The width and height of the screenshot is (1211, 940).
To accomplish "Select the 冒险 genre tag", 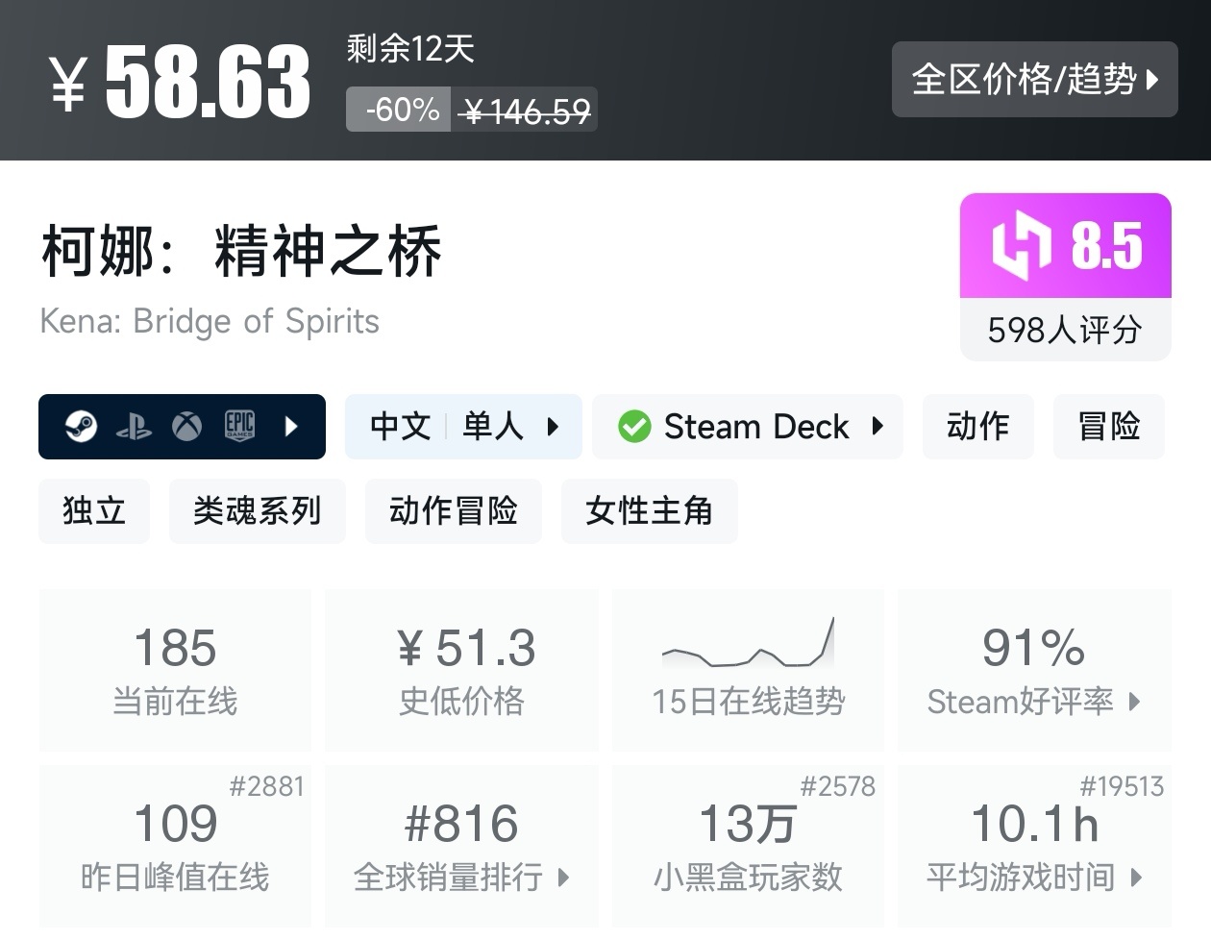I will 1108,427.
